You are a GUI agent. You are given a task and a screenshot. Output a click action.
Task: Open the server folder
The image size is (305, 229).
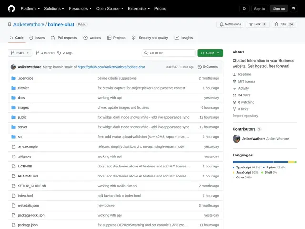(22, 127)
